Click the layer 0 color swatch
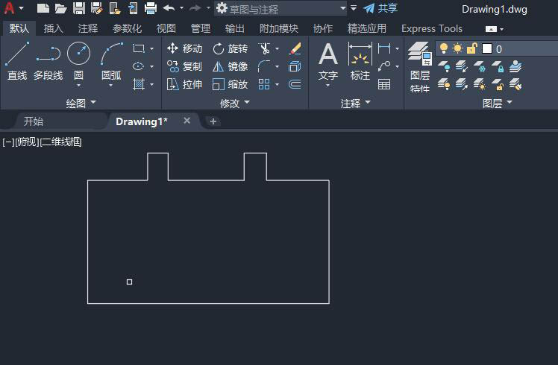 pos(487,48)
